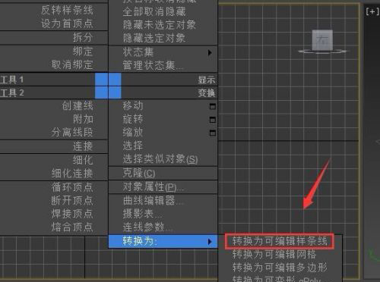Click 摄影表... menu item
The image size is (380, 282).
[x=142, y=214]
